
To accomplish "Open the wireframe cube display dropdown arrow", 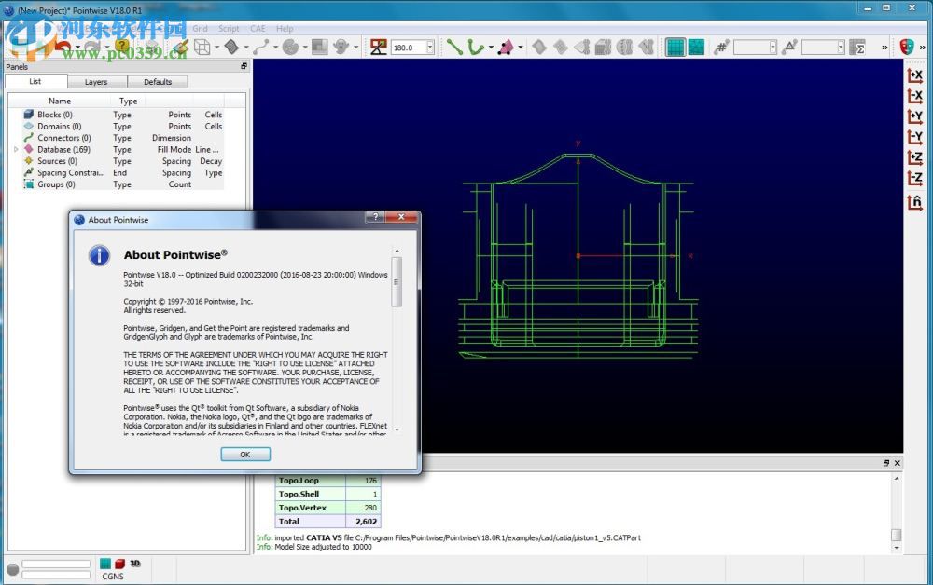I will tap(217, 47).
